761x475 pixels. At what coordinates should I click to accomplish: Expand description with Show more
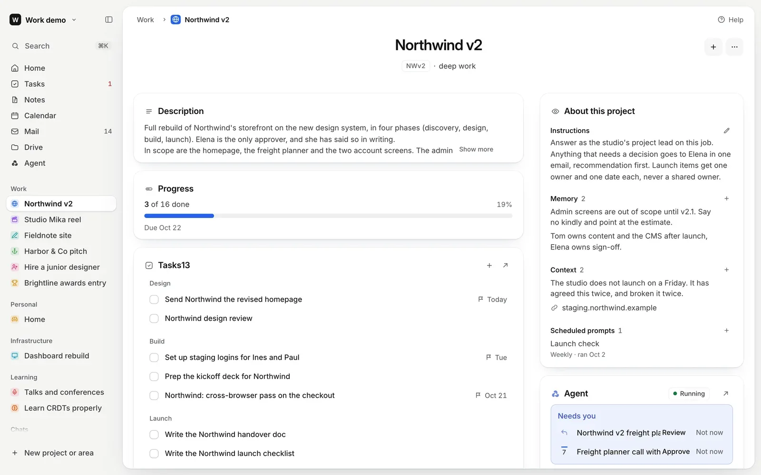pos(476,149)
